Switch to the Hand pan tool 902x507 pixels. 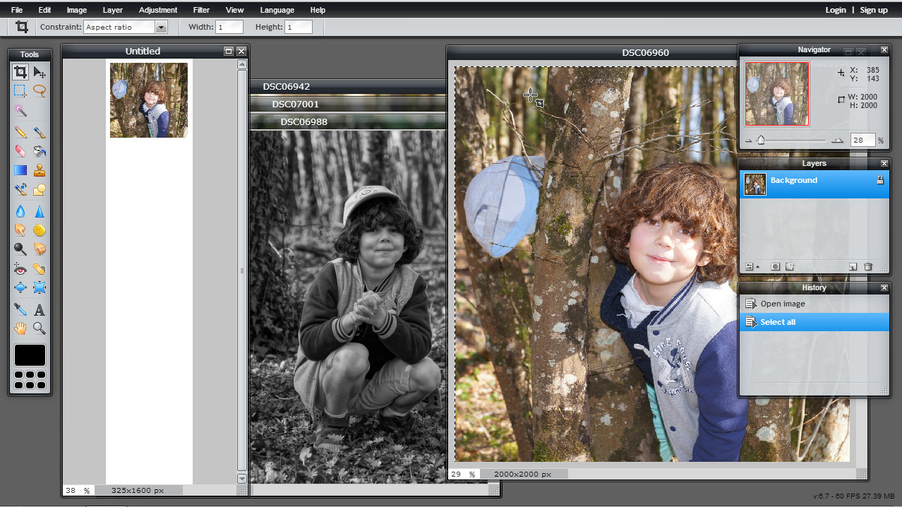(x=20, y=328)
